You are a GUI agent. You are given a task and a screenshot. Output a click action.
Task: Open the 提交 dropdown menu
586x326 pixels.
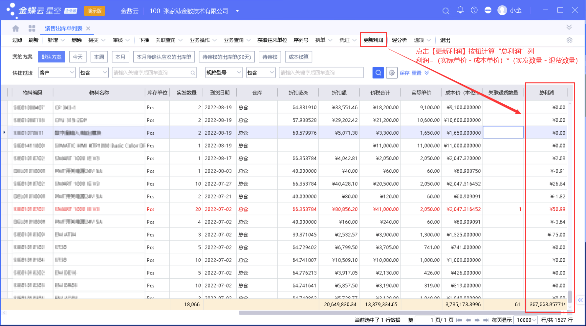(97, 40)
